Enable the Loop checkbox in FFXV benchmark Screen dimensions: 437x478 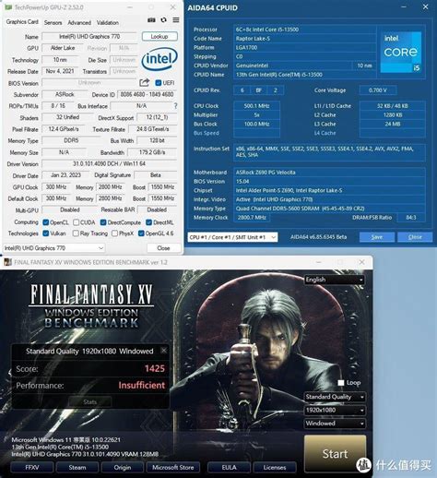coord(341,383)
